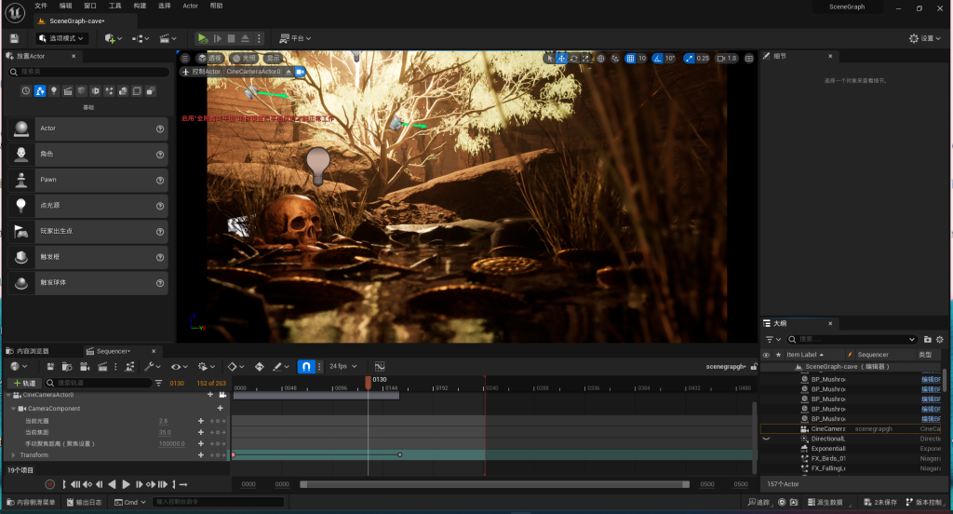Click the Sequencer record button
953x514 pixels.
[50, 484]
